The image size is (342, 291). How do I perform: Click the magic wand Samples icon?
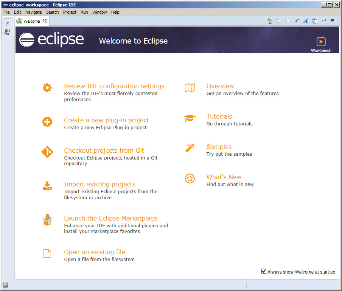click(190, 148)
